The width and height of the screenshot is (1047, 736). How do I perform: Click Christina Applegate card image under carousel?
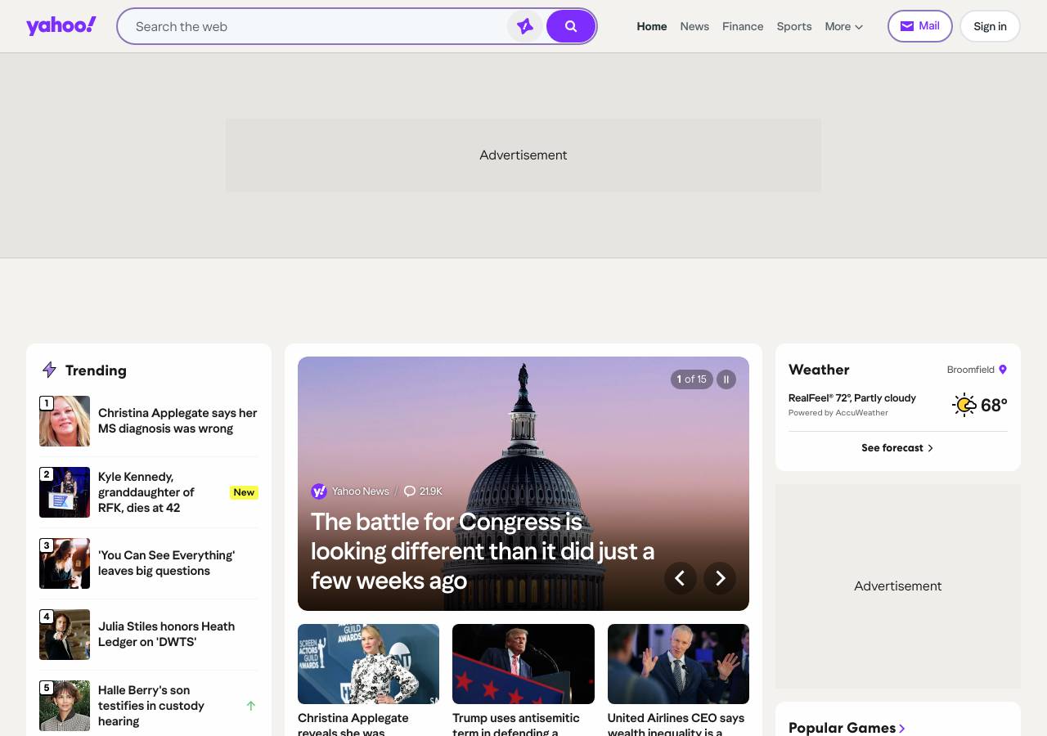coord(368,664)
